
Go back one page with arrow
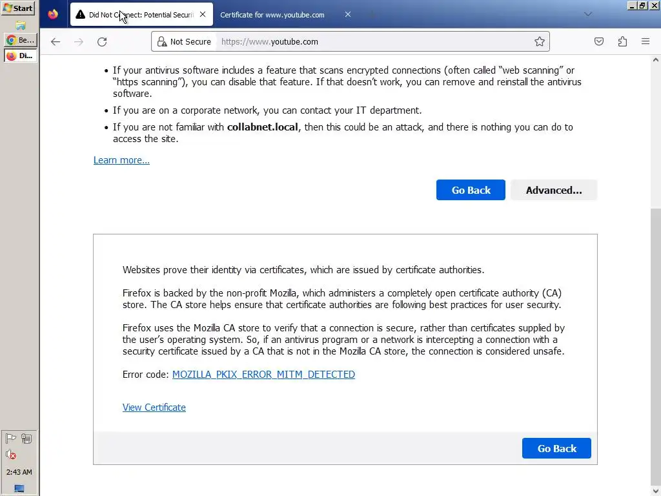[x=56, y=42]
